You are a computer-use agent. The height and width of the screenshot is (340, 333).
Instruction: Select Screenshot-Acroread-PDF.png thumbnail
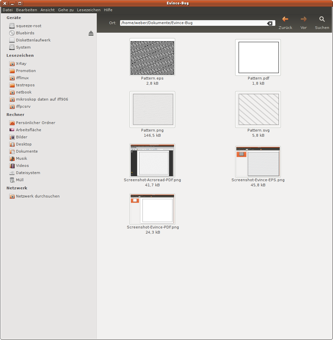point(152,160)
